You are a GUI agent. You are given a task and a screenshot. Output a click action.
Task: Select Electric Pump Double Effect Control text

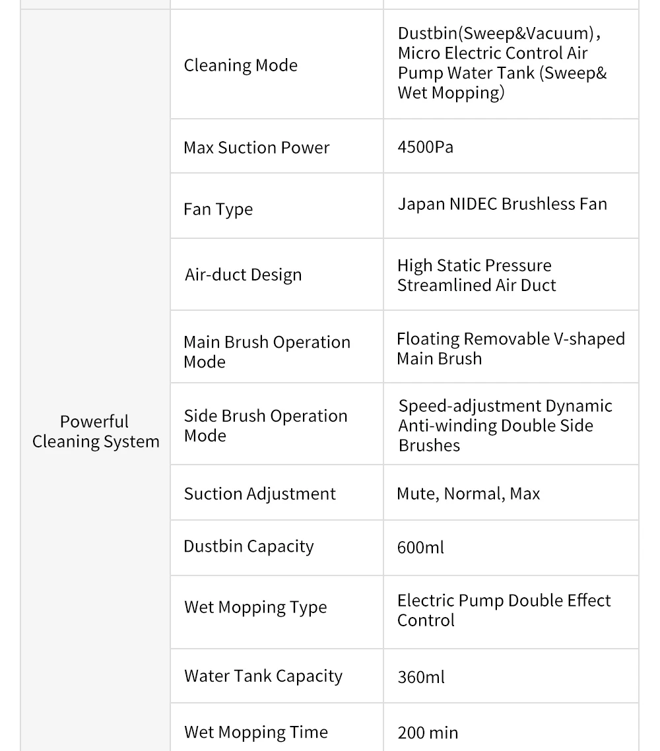coord(504,610)
